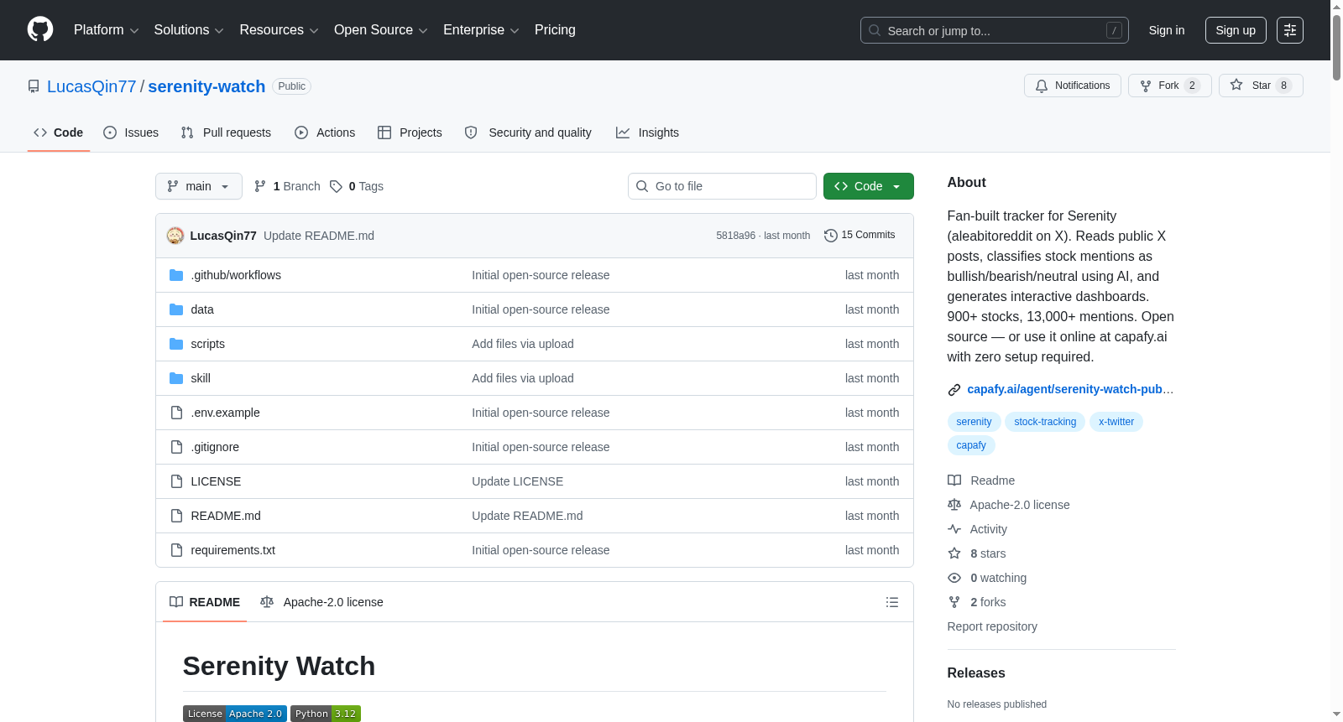View the 2 forks link

point(977,602)
